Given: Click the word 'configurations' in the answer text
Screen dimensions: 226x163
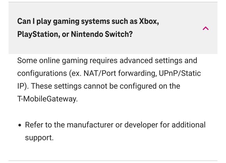Looking at the screenshot, I should [42, 73].
